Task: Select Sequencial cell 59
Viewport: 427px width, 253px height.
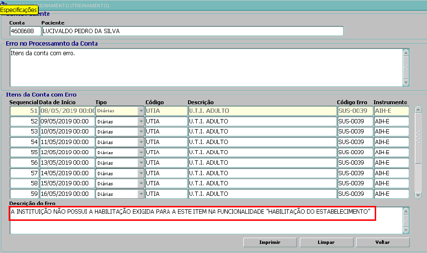Action: [24, 194]
